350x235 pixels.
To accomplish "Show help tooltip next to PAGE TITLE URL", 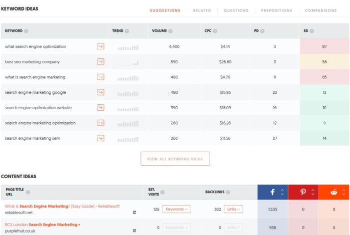I will pos(28,192).
